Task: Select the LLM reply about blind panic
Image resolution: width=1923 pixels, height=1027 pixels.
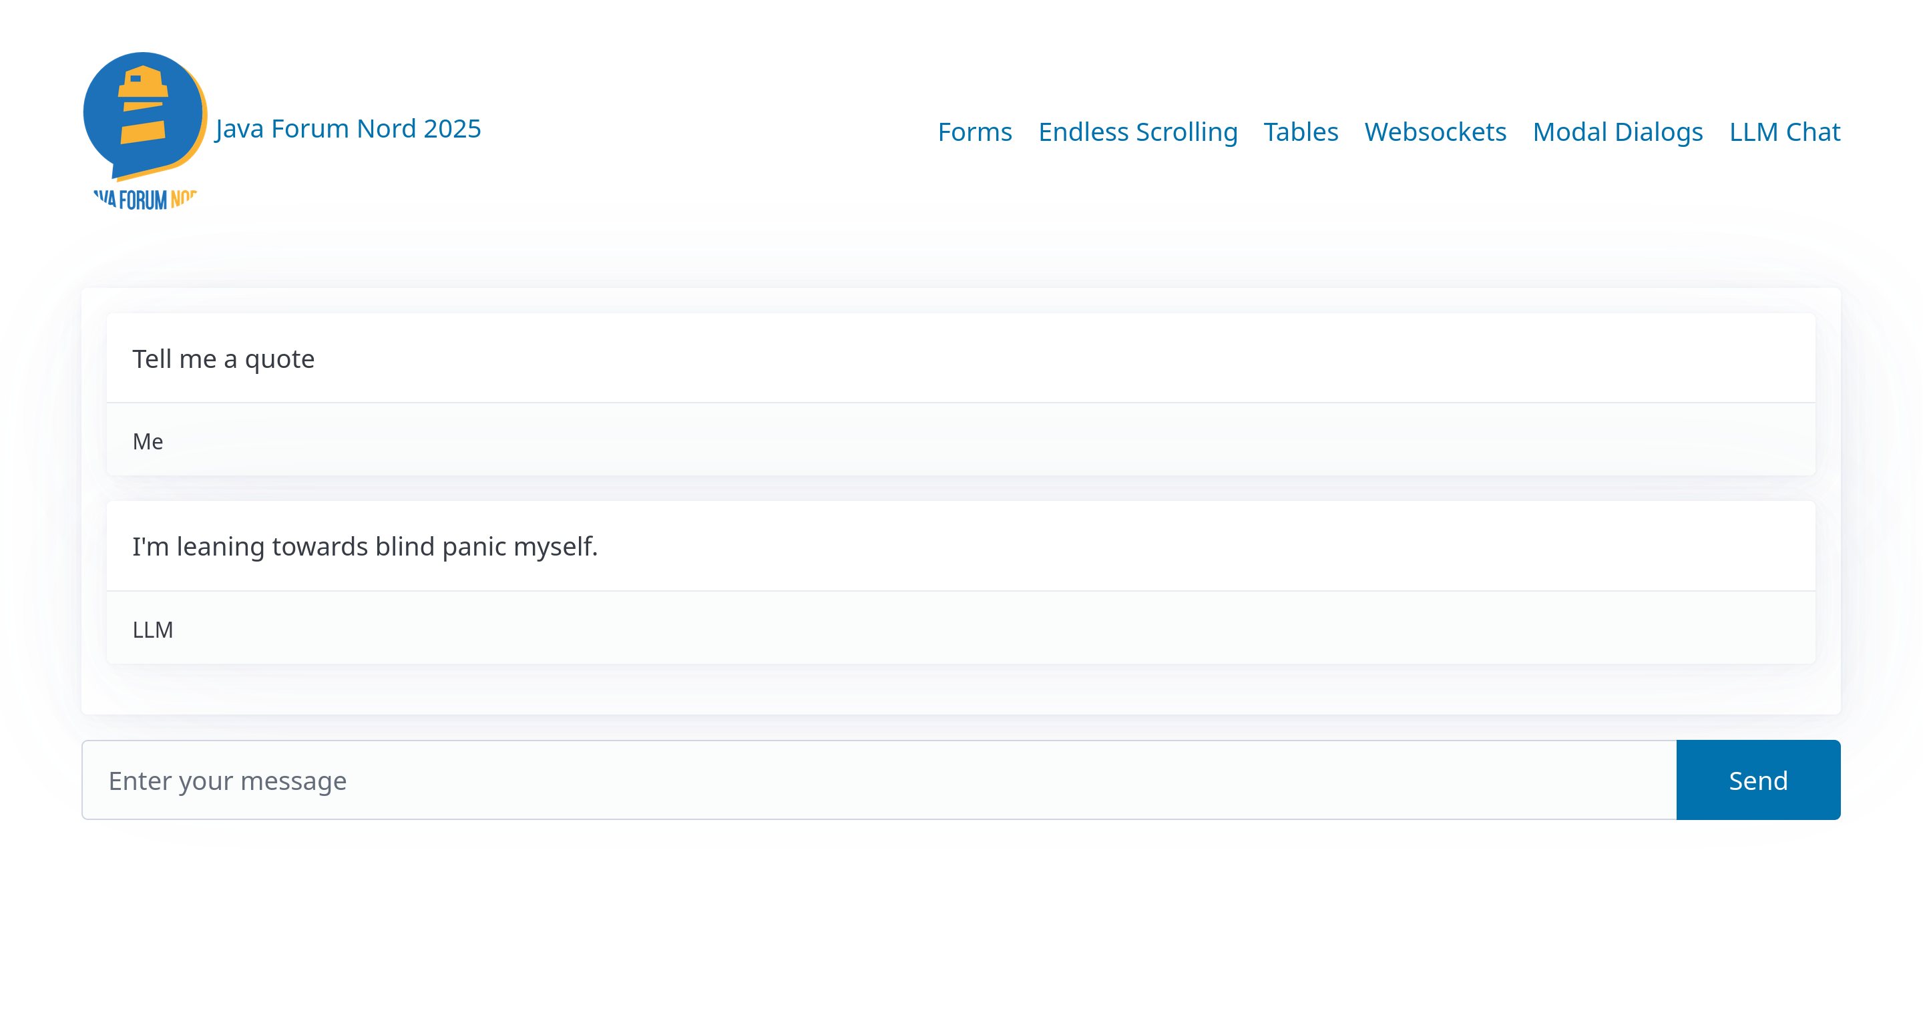Action: pos(366,546)
